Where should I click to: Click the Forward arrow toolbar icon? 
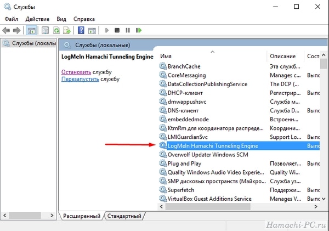[x=17, y=30]
